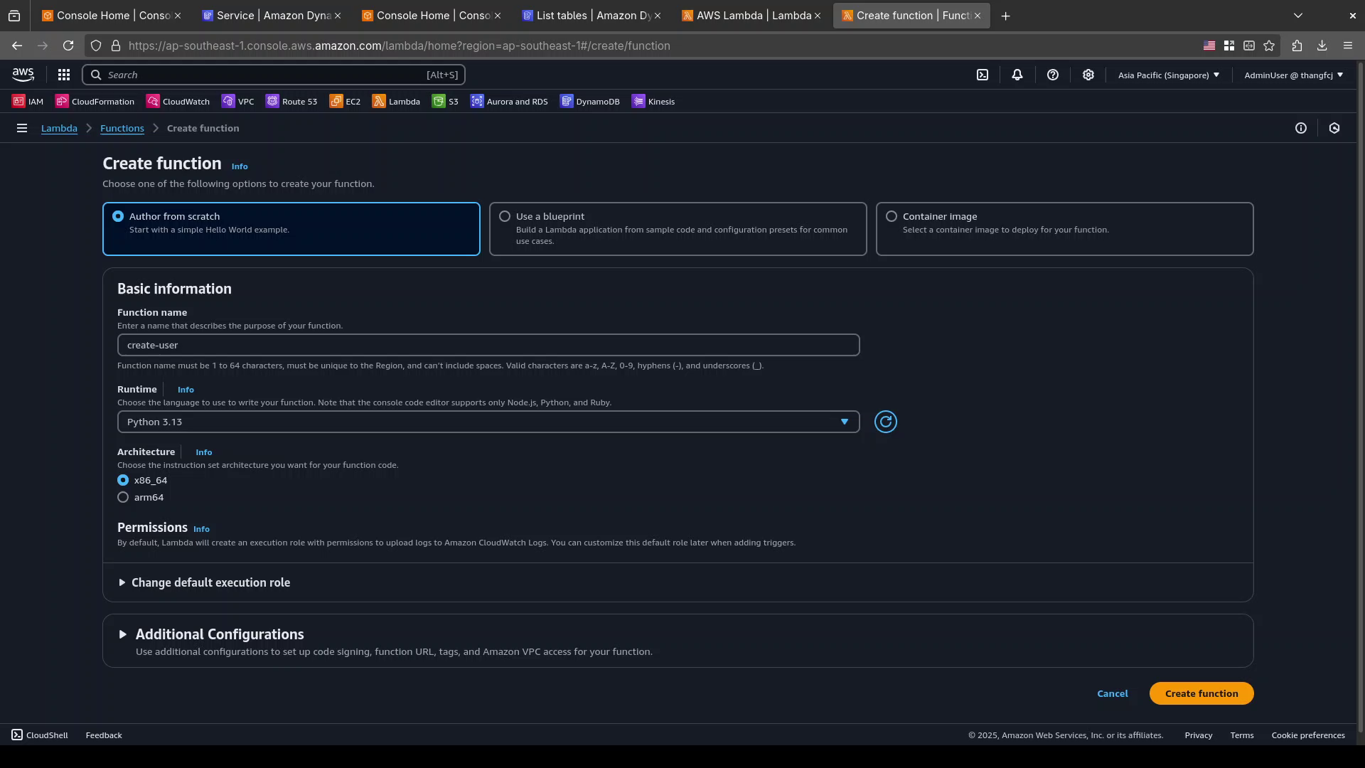The width and height of the screenshot is (1365, 768).
Task: Open Aurora and RDS favorite shortcut
Action: tap(509, 102)
